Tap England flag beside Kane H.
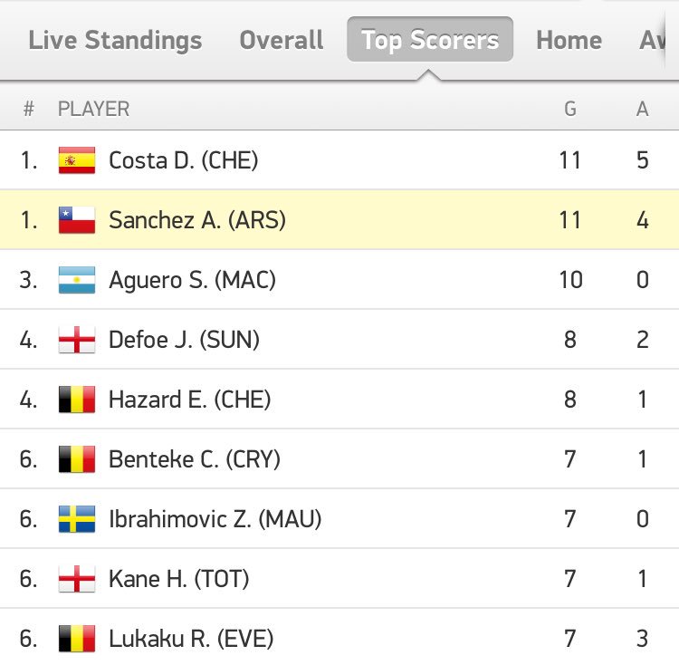The height and width of the screenshot is (665, 679). click(77, 579)
